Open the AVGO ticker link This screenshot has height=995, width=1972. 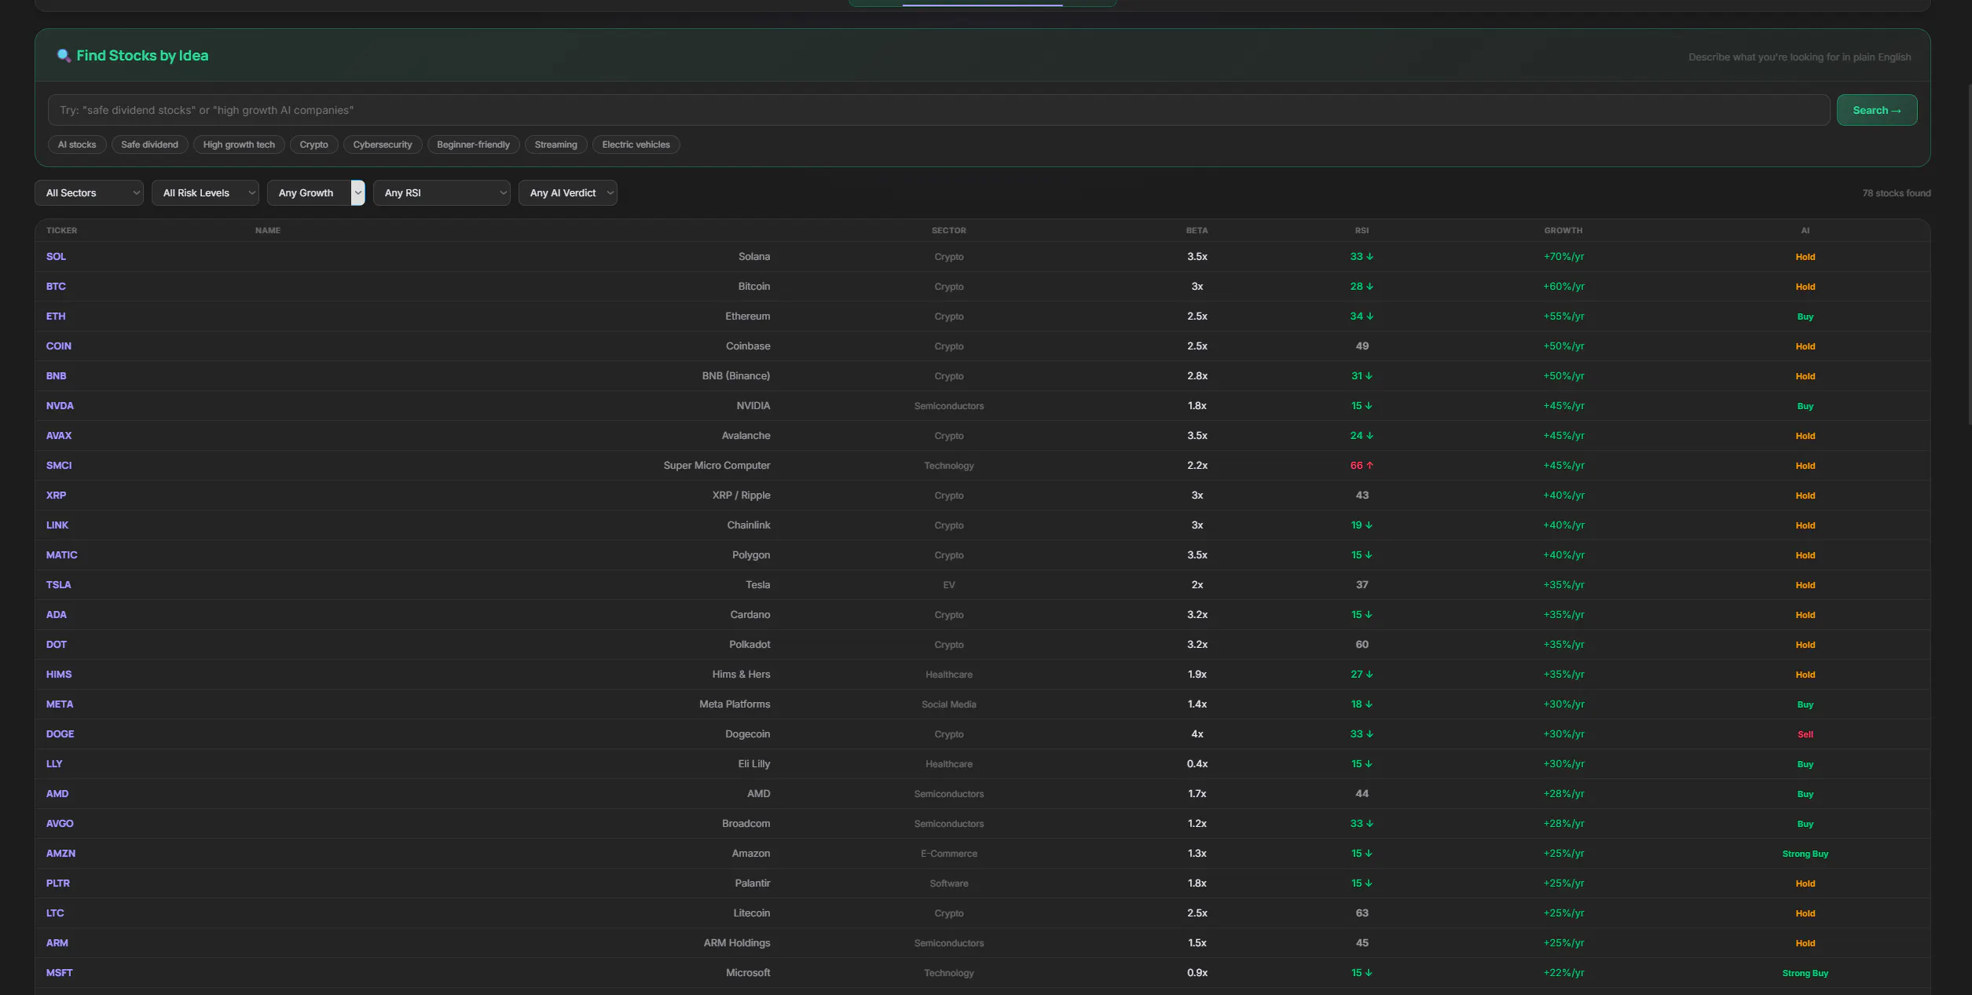[x=60, y=824]
